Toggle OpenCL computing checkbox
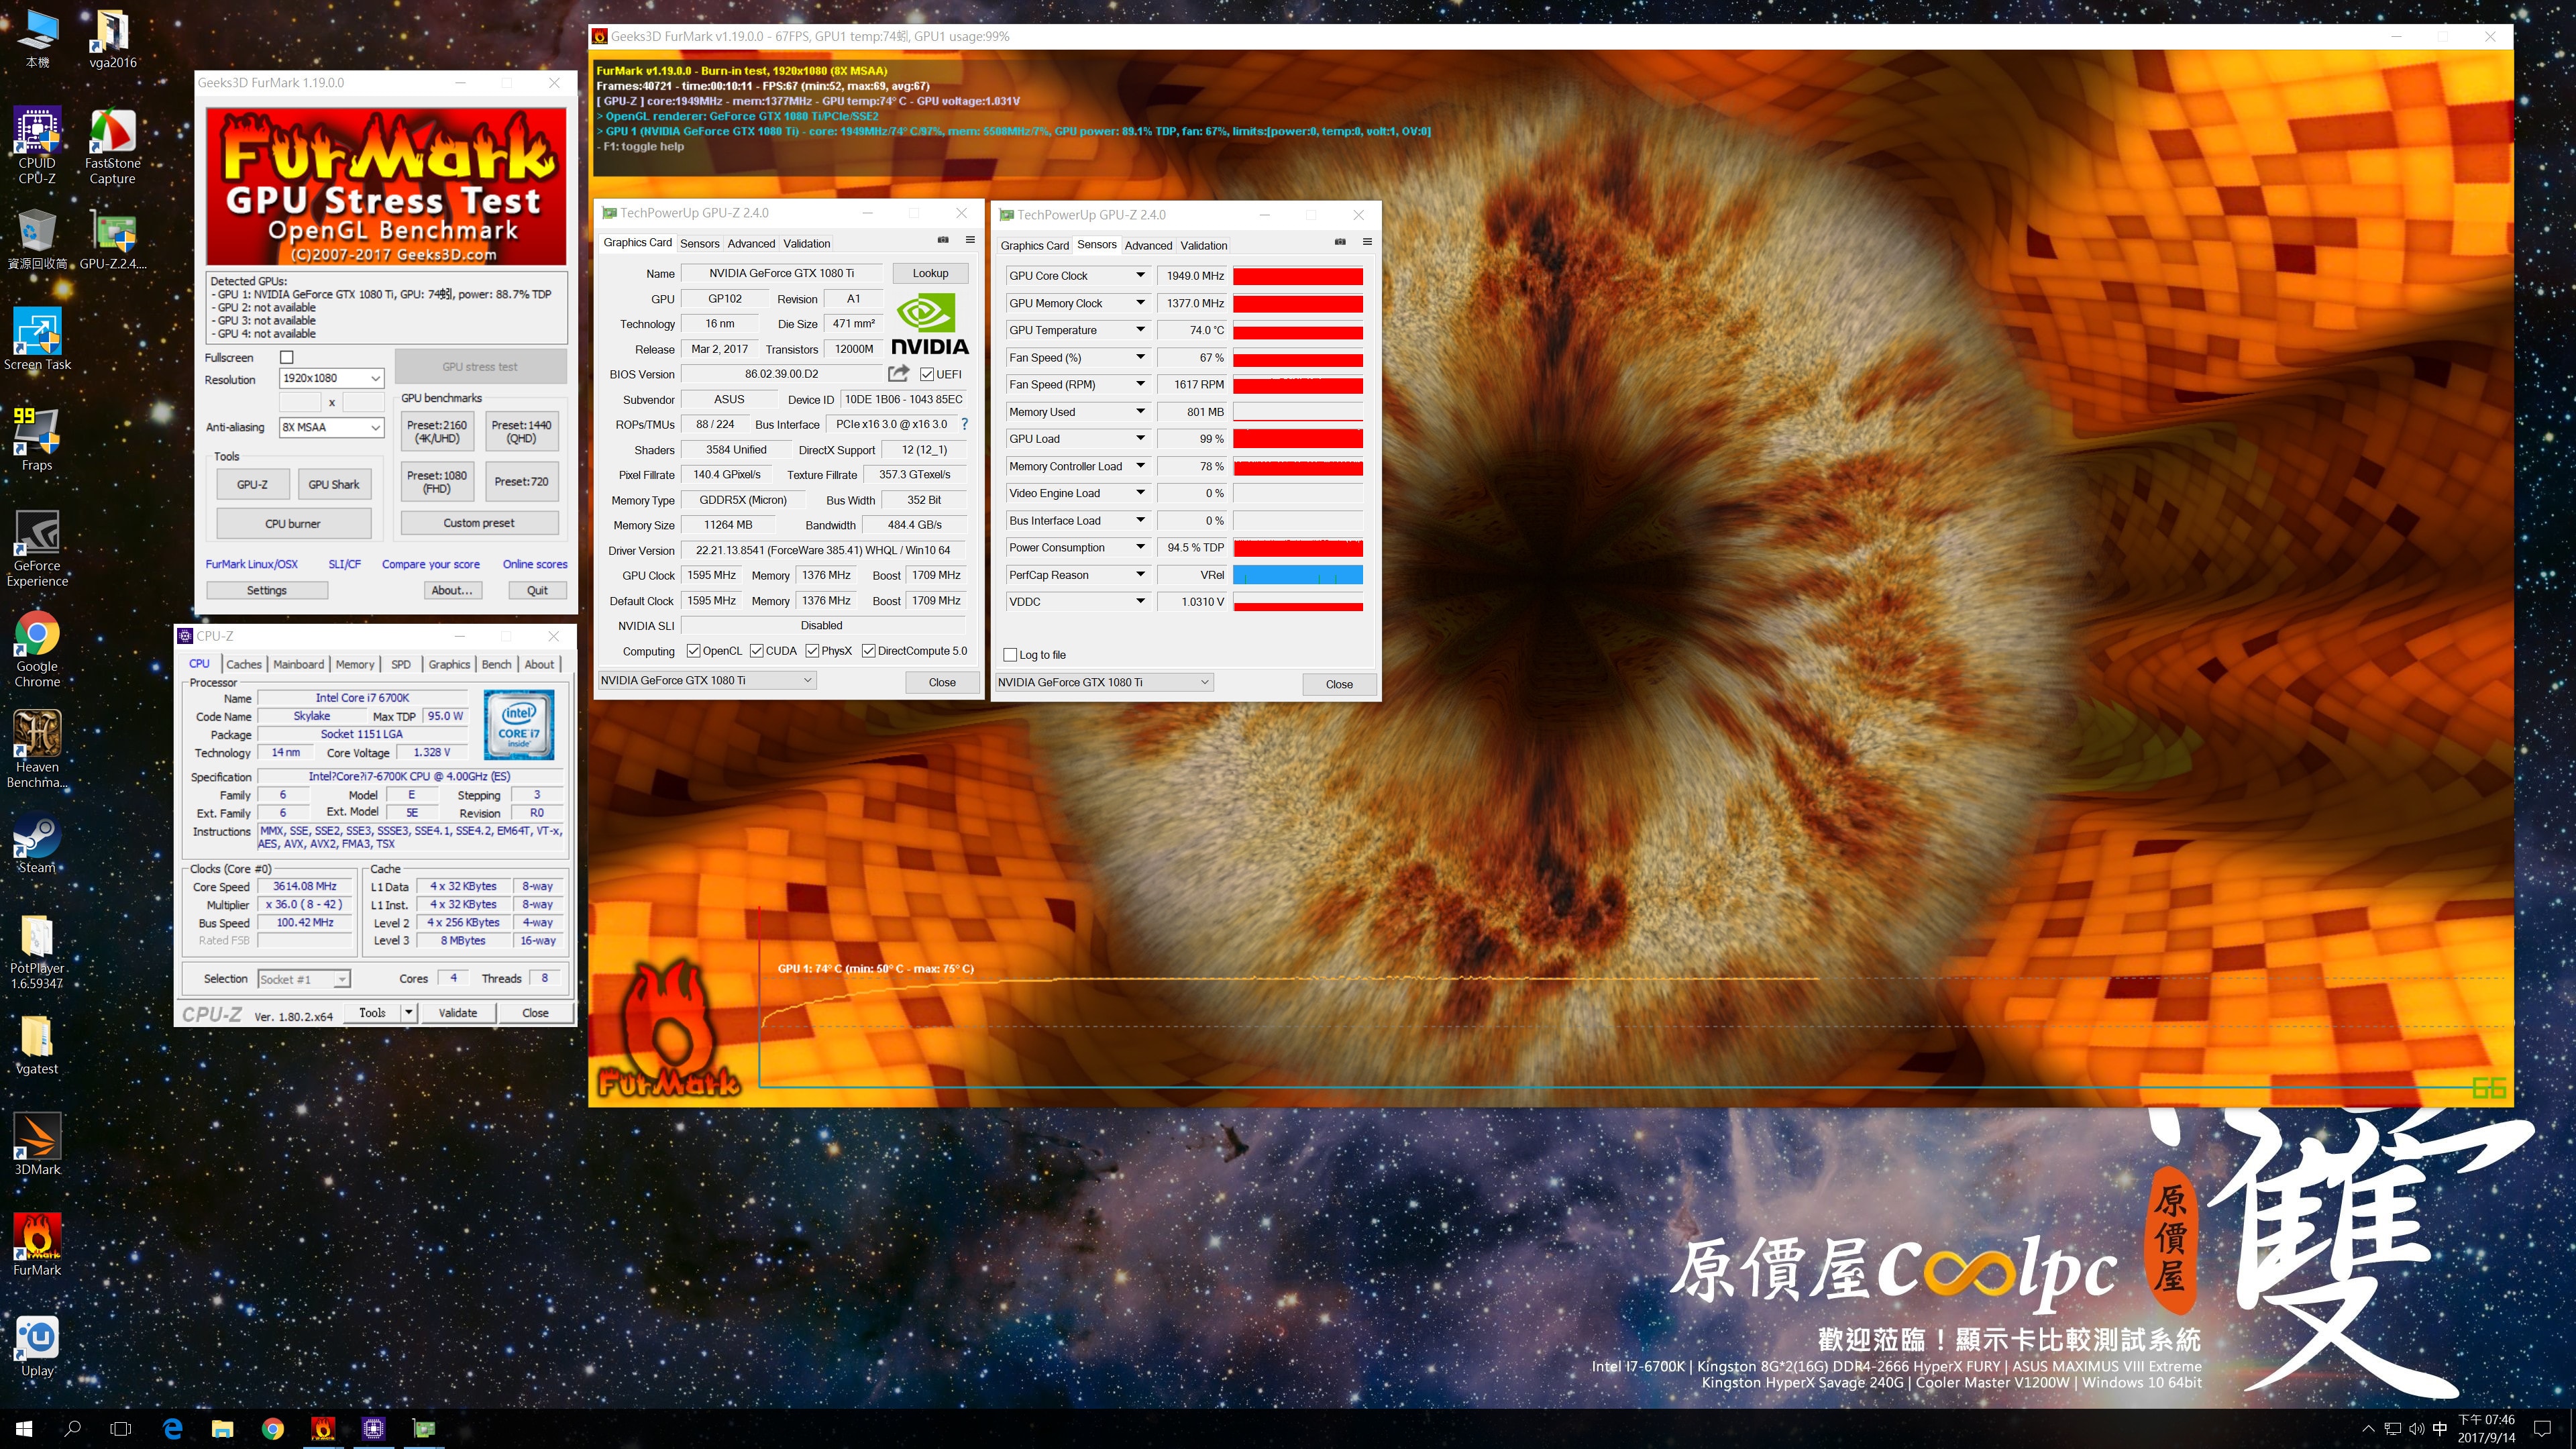The height and width of the screenshot is (1449, 2576). pos(693,651)
